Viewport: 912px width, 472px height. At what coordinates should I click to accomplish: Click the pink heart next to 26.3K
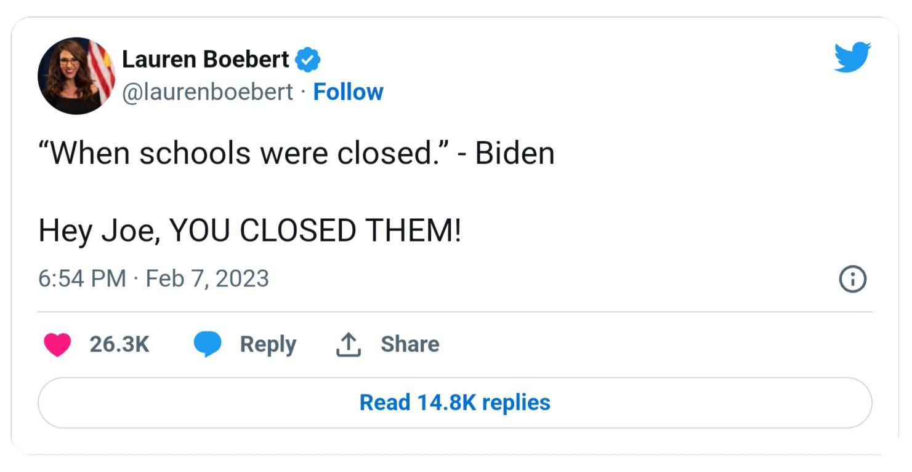(57, 345)
